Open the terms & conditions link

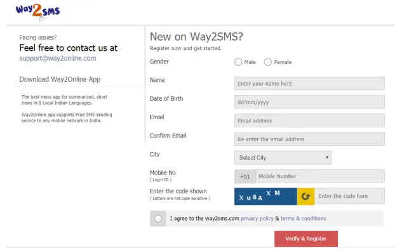pos(304,219)
